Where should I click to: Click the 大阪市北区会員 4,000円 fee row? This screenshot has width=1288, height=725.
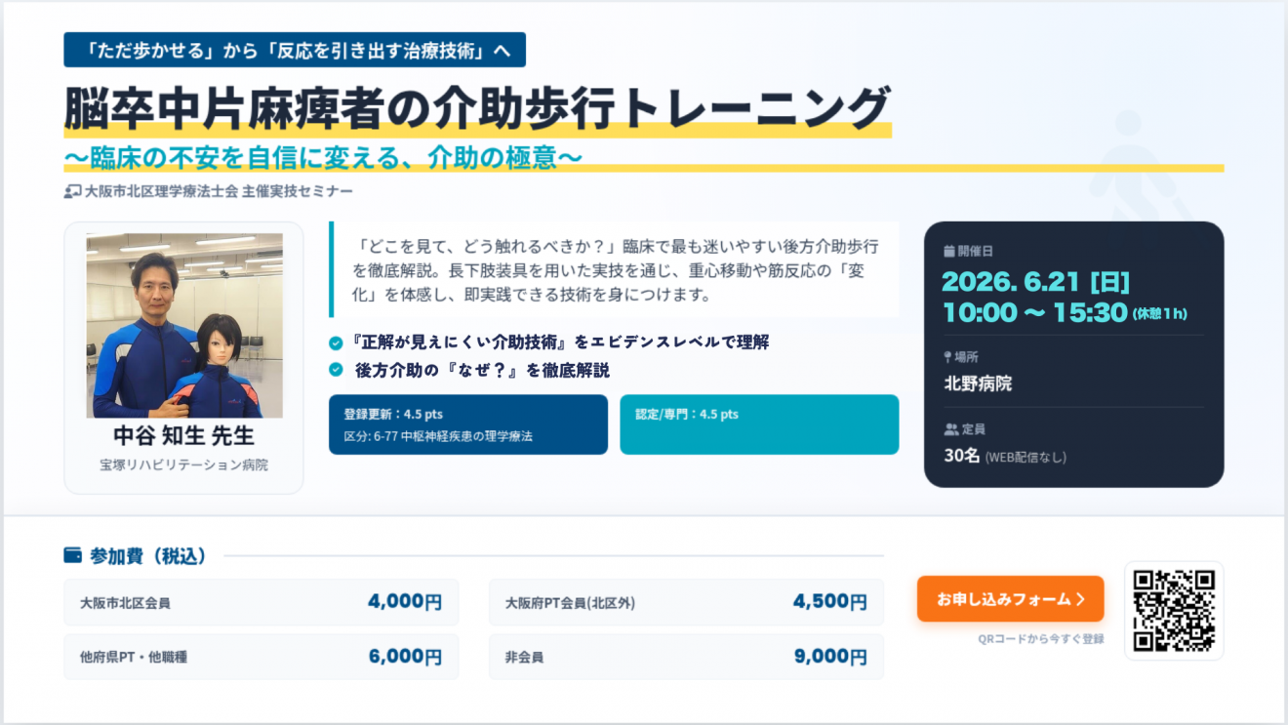262,602
